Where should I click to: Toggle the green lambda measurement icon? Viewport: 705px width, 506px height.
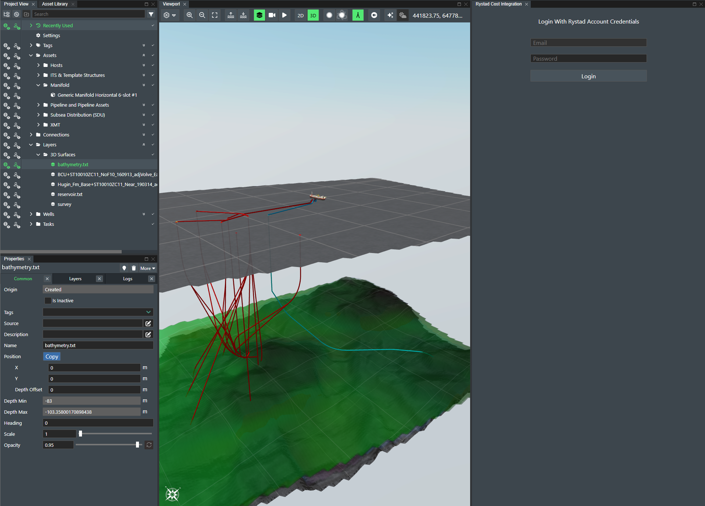[x=358, y=15]
